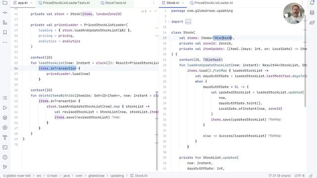The image size is (317, 178).
Task: Open left editor tab options menu (vertical dots)
Action: tap(154, 3)
